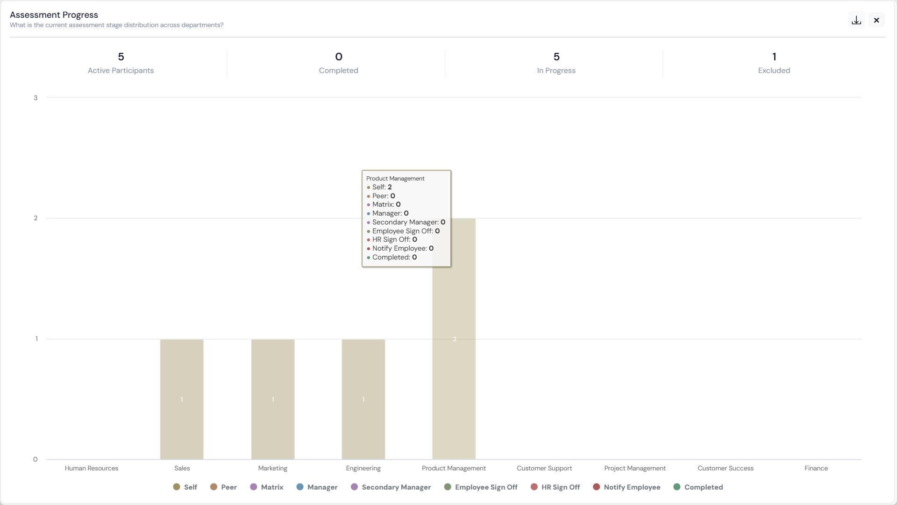The image size is (897, 505).
Task: Toggle the Completed legend series
Action: pos(698,487)
